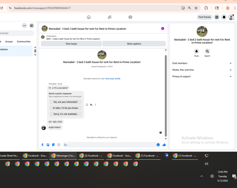Image resolution: width=237 pixels, height=188 pixels.
Task: Open the taskbar clock showing 12:05 PM
Action: (x=222, y=176)
